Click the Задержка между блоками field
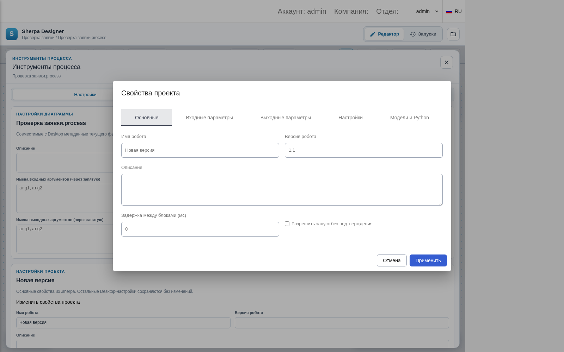 (200, 229)
